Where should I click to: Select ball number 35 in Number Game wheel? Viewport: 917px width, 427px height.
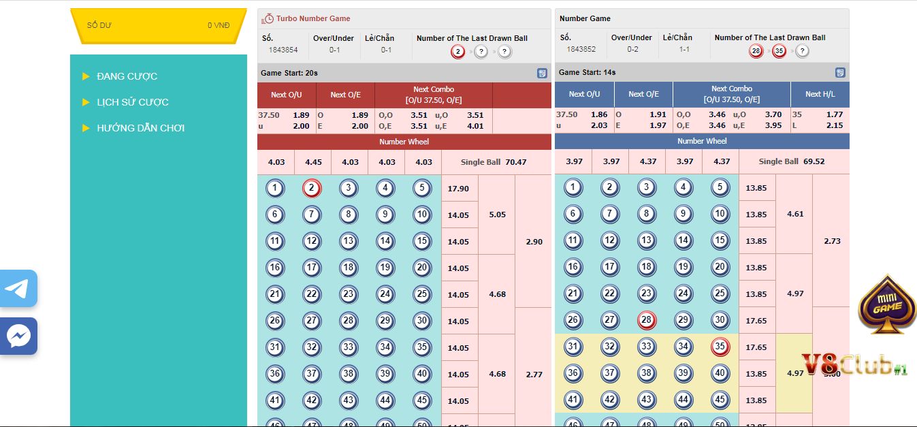click(720, 347)
